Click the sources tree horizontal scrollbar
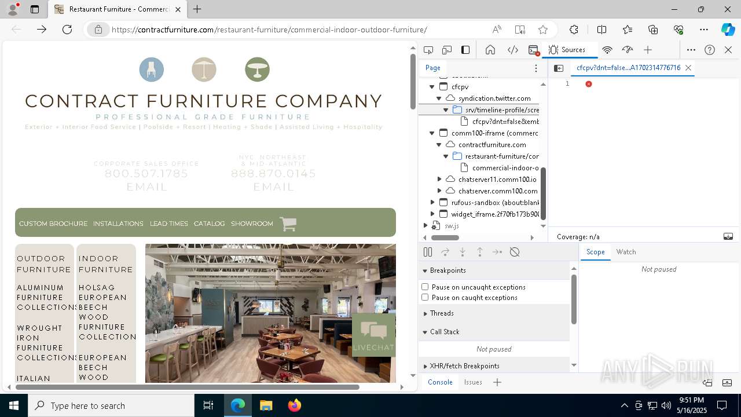This screenshot has height=417, width=741. point(445,237)
